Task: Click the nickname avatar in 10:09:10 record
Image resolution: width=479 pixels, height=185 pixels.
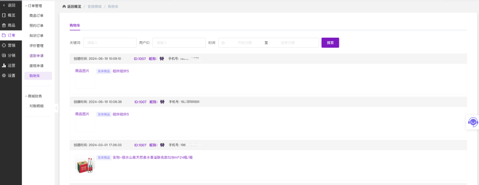Action: [x=162, y=58]
